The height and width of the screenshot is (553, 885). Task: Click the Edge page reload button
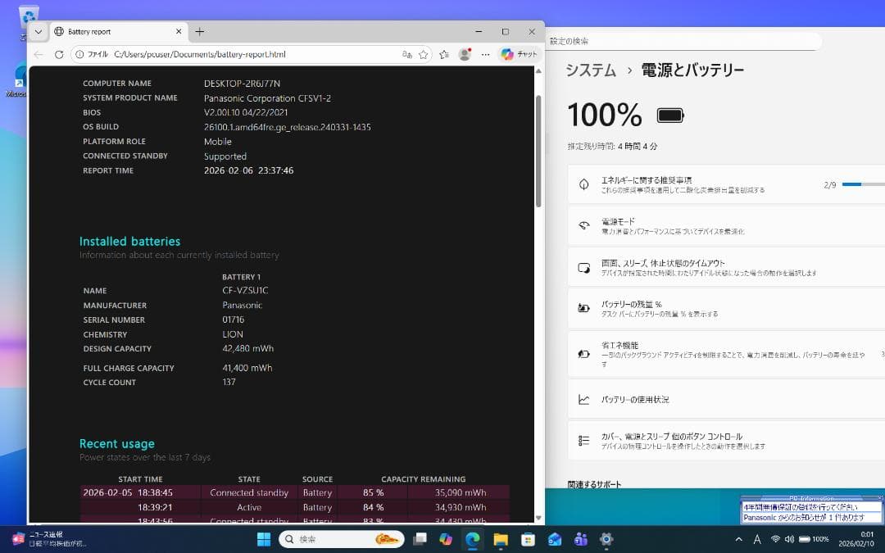click(58, 53)
